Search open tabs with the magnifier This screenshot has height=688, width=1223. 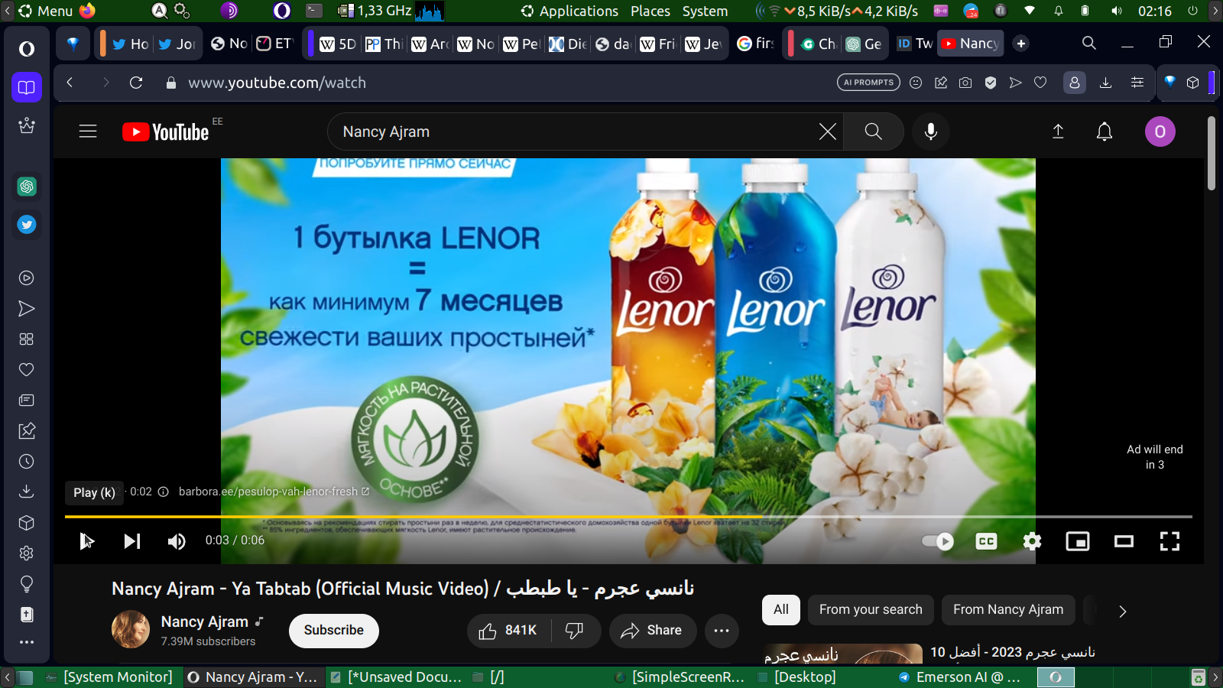pyautogui.click(x=1089, y=43)
